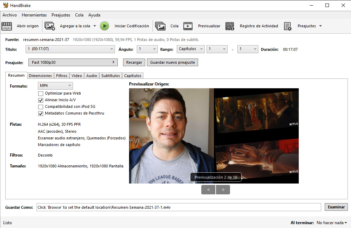Switch to the Video tab
This screenshot has height=228, width=351.
tap(77, 76)
